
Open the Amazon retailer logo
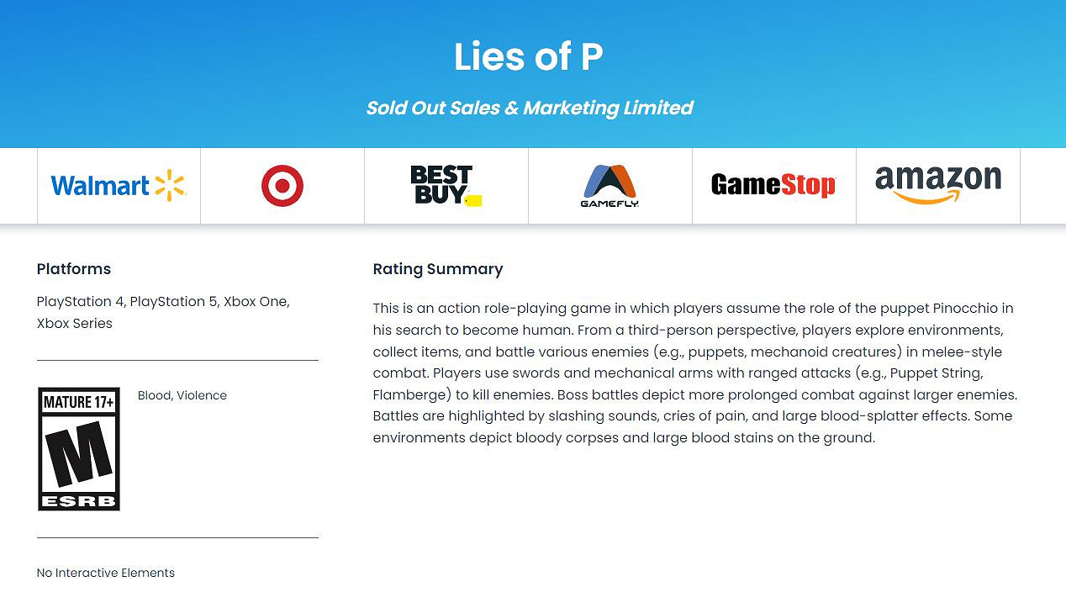coord(937,184)
